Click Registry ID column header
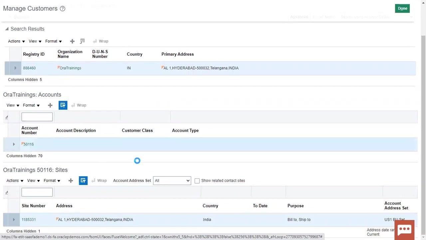 click(x=34, y=54)
